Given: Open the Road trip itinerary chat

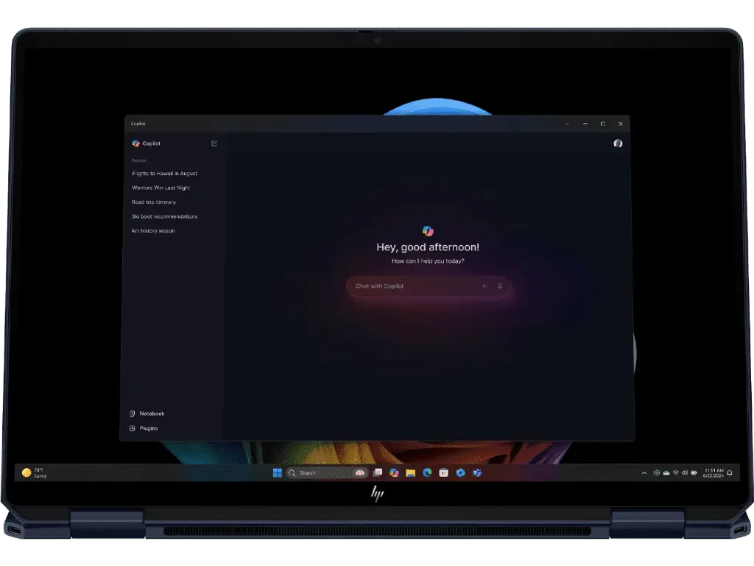Looking at the screenshot, I should coord(153,202).
